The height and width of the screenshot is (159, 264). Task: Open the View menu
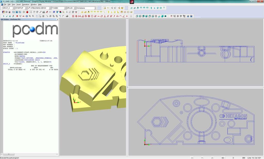coord(13,5)
